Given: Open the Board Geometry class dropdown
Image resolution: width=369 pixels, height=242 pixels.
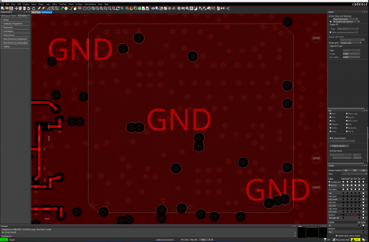Looking at the screenshot, I should 345,19.
